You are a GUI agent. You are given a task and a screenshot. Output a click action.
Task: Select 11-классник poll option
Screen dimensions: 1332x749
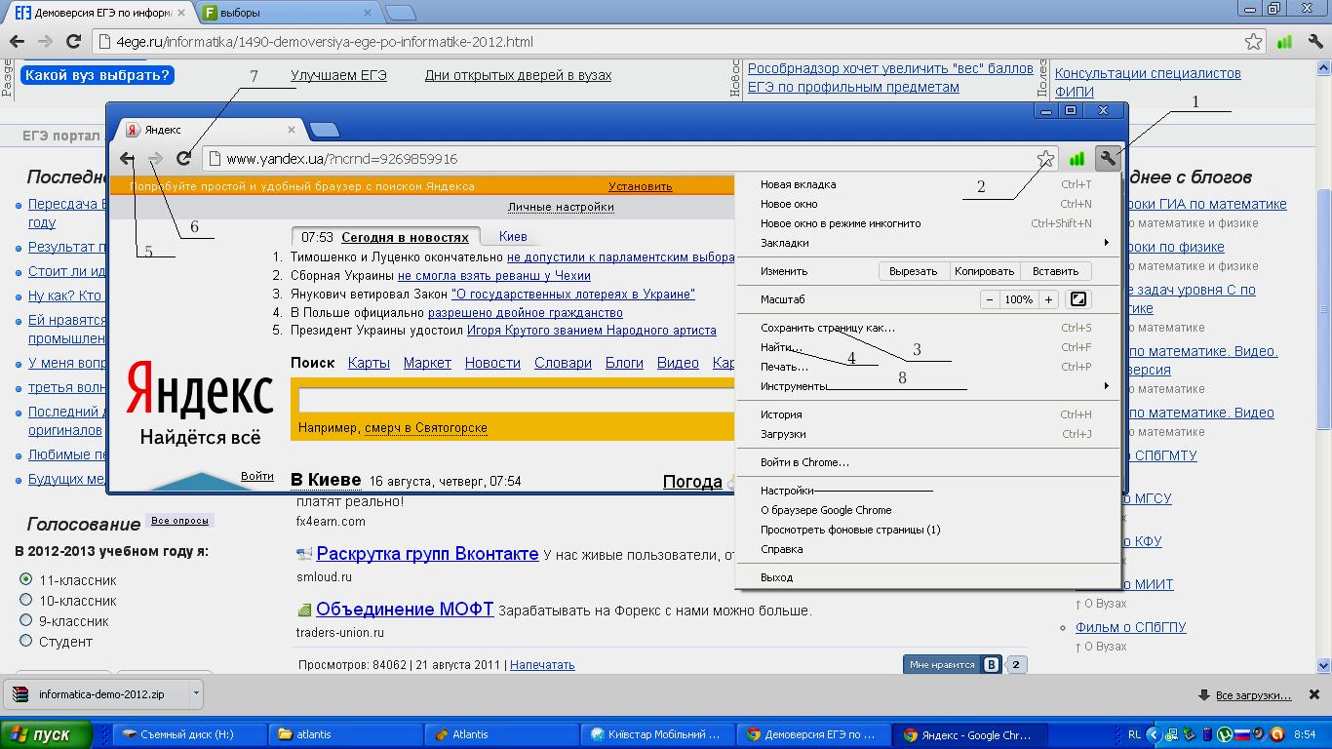(26, 579)
